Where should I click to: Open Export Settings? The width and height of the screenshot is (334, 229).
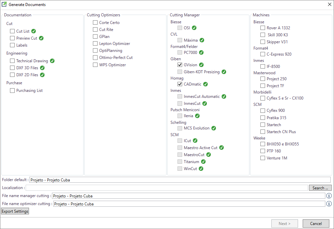(x=15, y=211)
